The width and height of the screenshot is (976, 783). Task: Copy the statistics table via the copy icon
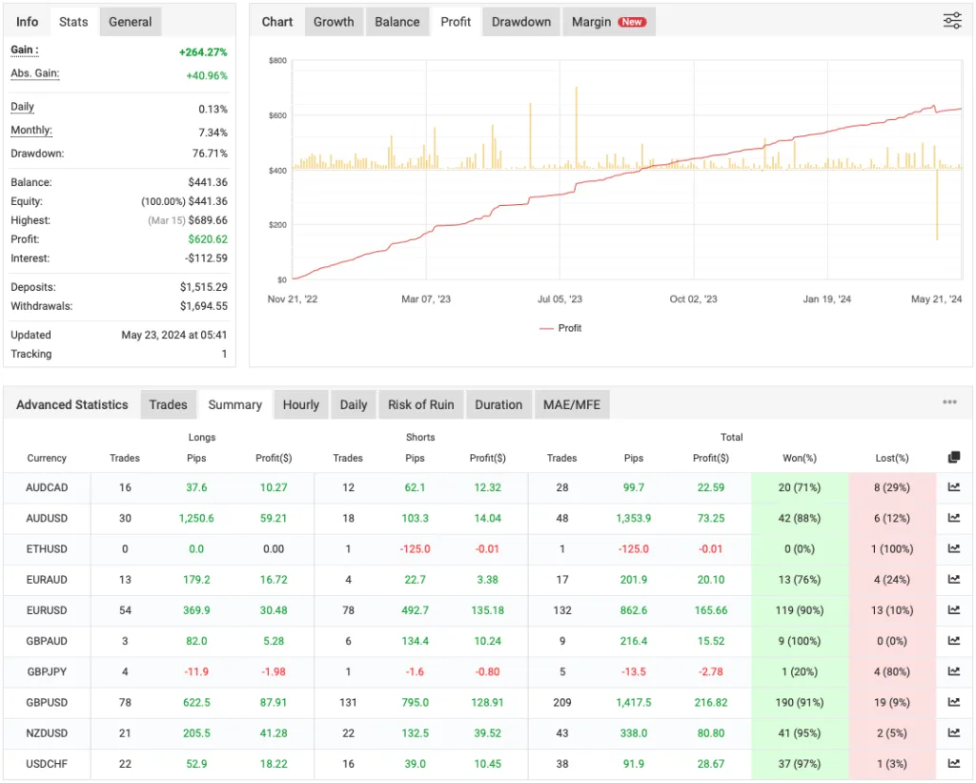tap(953, 457)
